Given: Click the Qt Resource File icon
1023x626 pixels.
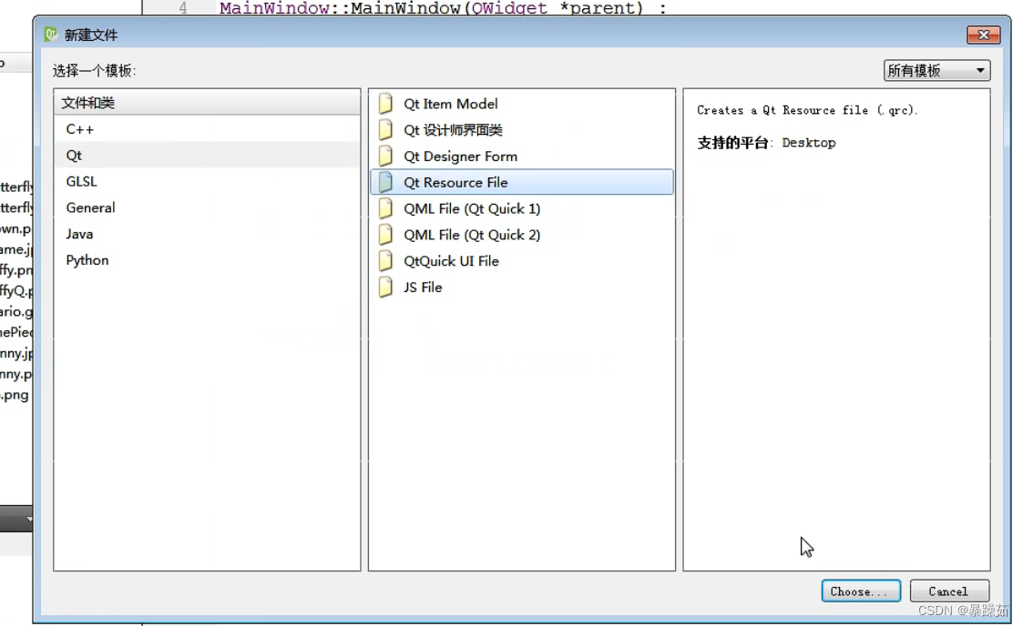Looking at the screenshot, I should [385, 182].
